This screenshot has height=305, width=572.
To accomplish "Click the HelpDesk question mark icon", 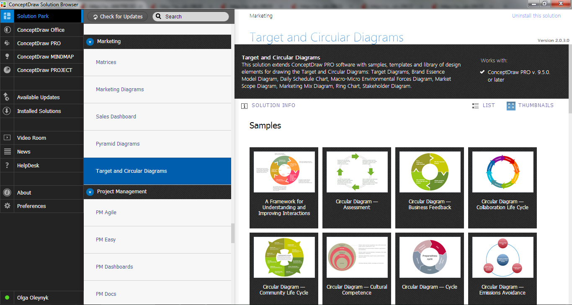I will pos(7,165).
